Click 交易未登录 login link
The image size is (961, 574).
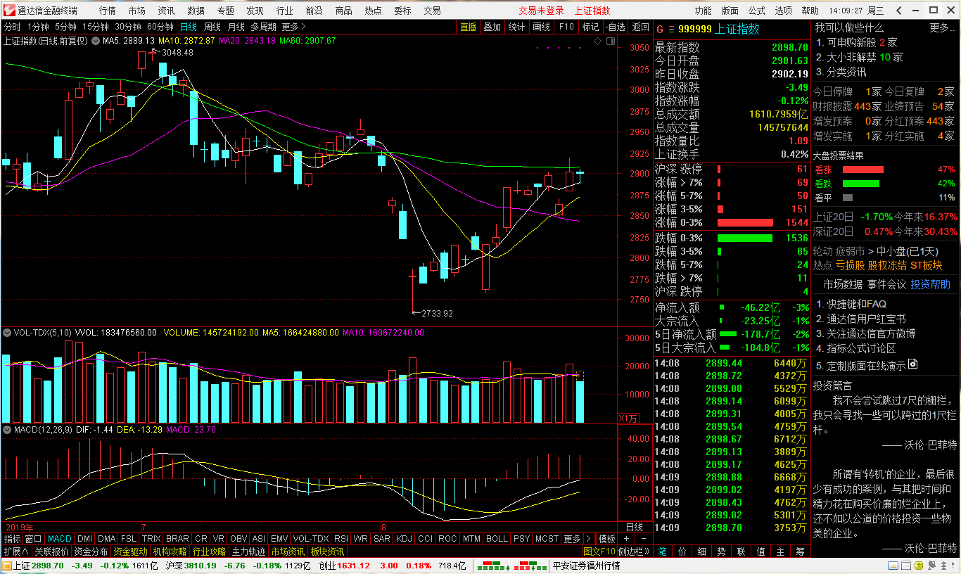[541, 11]
